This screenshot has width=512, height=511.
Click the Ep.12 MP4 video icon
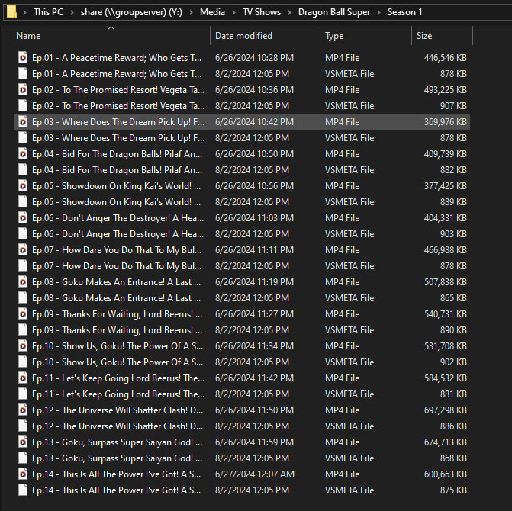pos(23,410)
